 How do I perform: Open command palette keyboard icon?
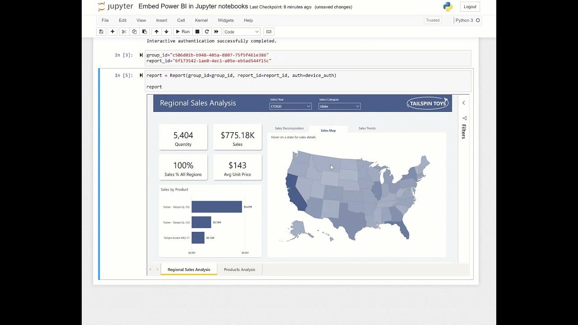tap(269, 32)
